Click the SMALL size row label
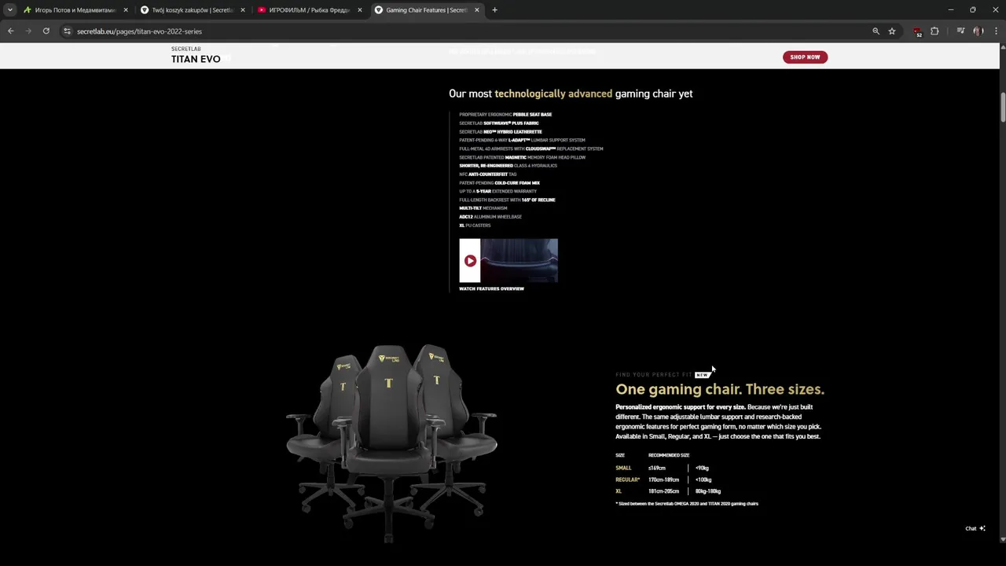Screen dimensions: 1006x566 [x=623, y=468]
